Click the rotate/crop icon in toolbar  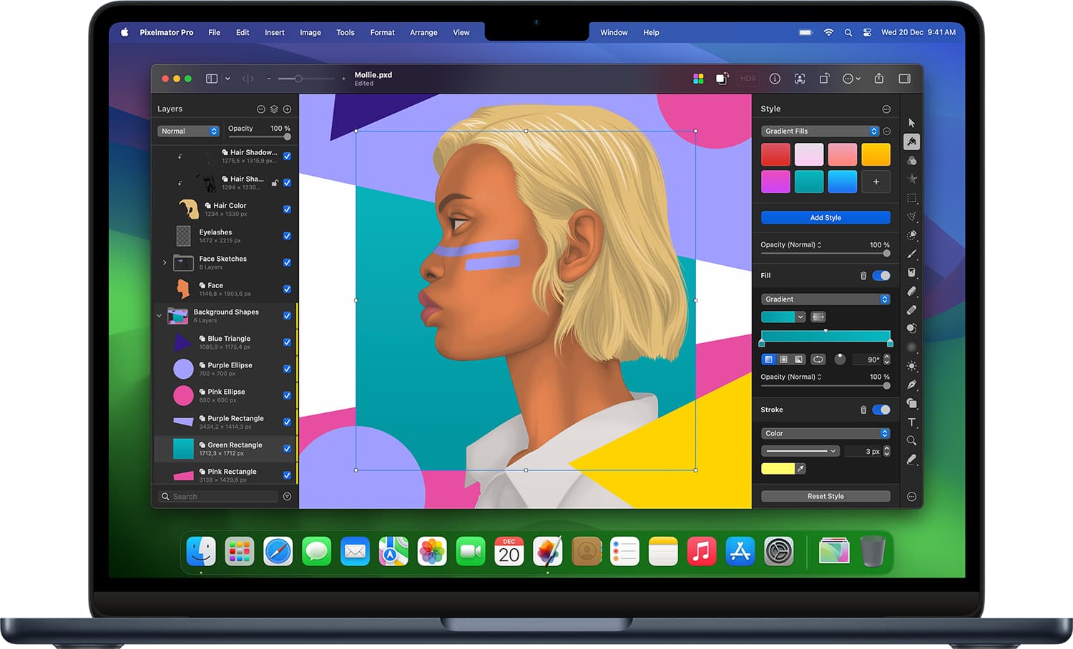pyautogui.click(x=824, y=79)
